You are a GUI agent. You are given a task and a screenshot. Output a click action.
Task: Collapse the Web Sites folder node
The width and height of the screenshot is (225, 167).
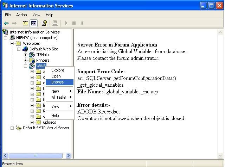12,43
